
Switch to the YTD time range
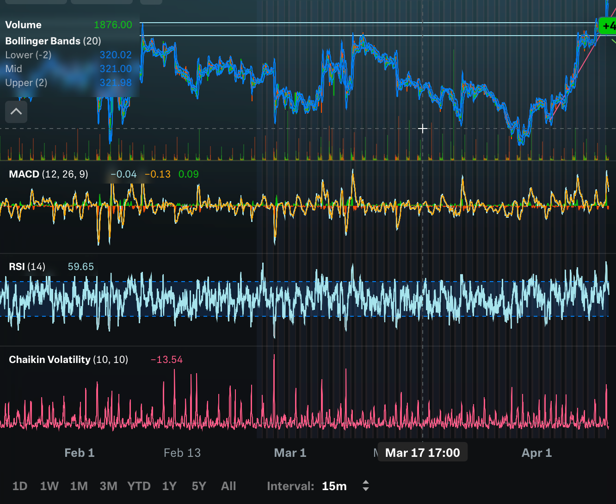[x=139, y=486]
